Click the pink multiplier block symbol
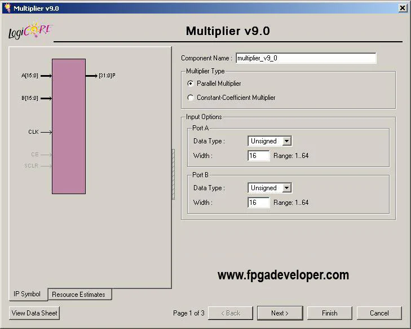 pos(69,126)
